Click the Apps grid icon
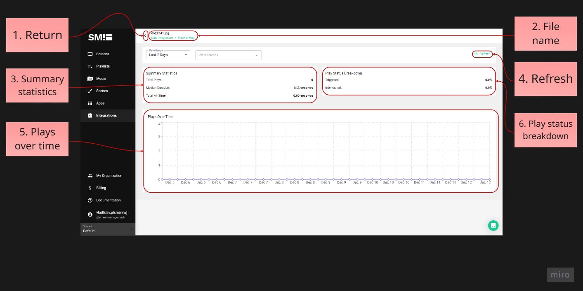Viewport: 583px width, 291px height. coord(90,103)
